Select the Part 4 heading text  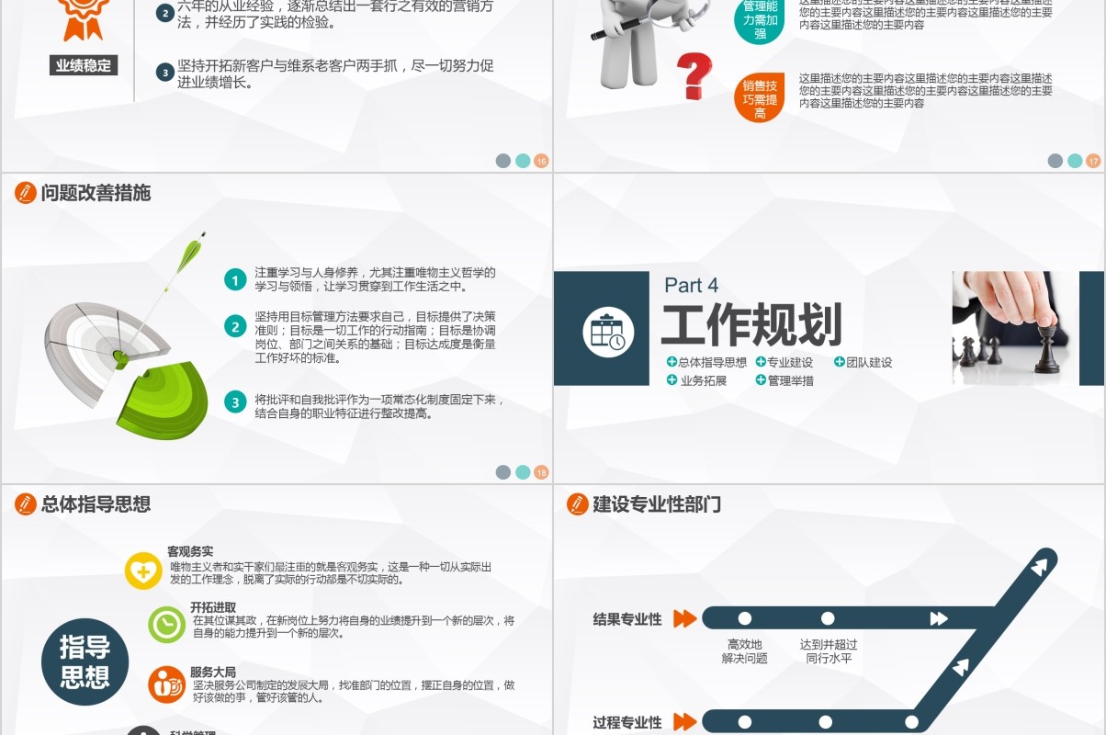[691, 285]
